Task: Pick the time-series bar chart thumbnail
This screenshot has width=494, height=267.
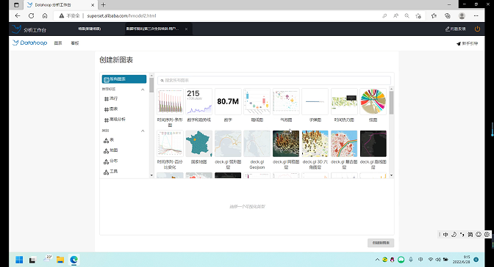Action: click(170, 101)
